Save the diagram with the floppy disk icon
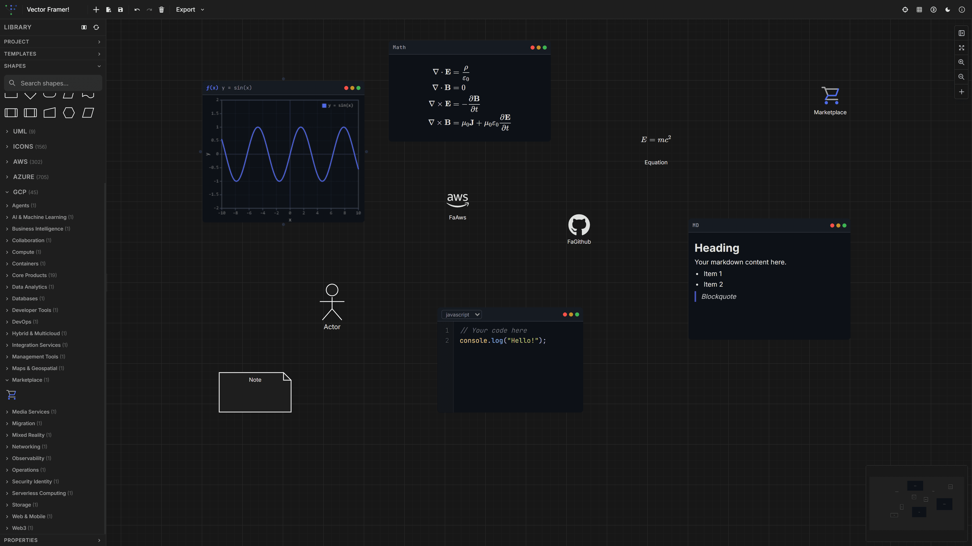Screen dimensions: 972x546 pos(120,10)
